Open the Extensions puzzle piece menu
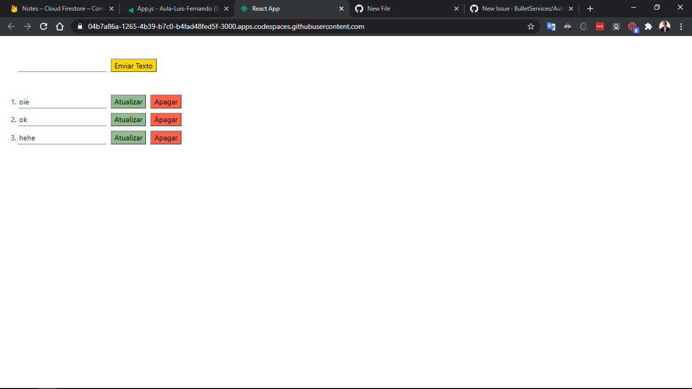692x389 pixels. click(648, 26)
